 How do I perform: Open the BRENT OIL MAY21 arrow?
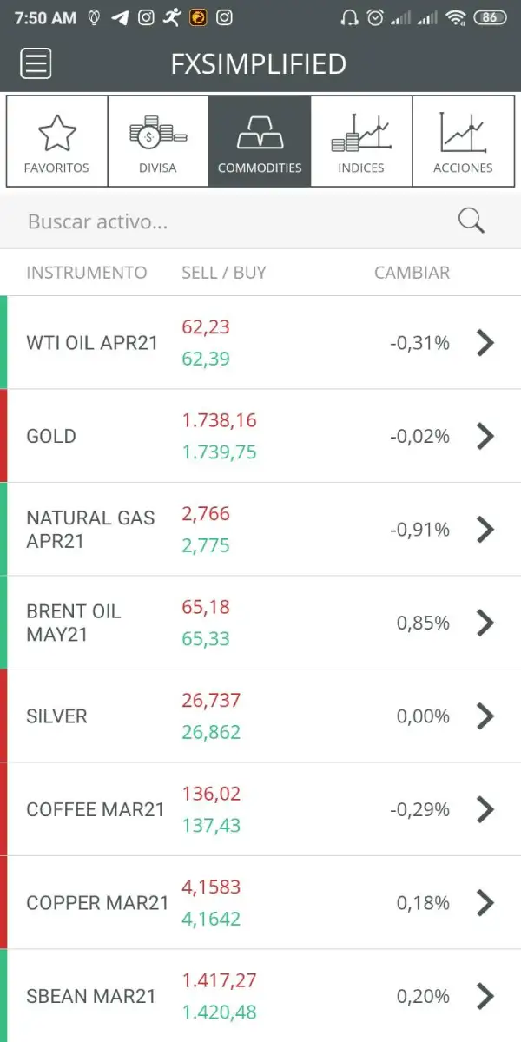(485, 623)
